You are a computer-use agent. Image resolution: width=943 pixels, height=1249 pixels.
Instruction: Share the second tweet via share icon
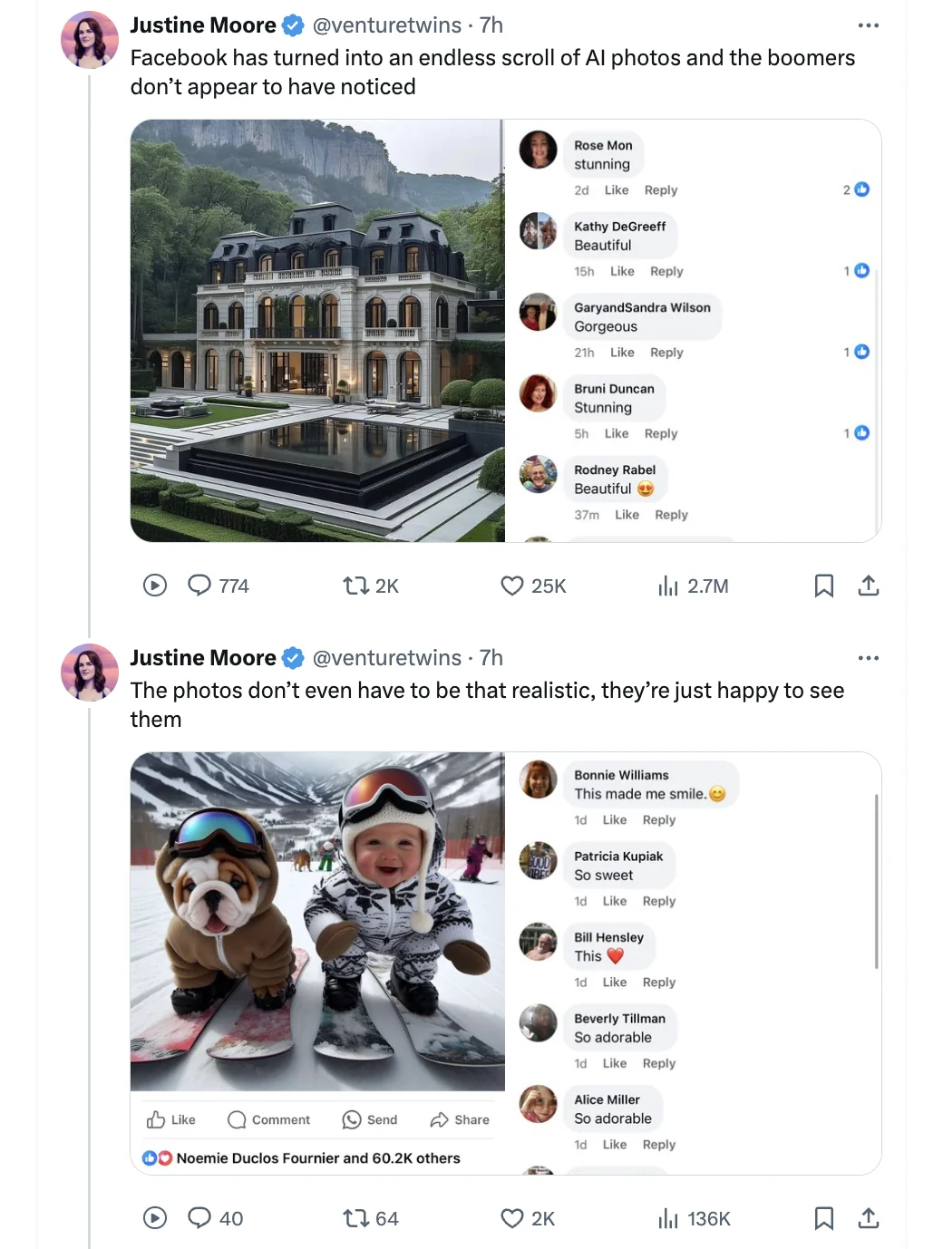[869, 1218]
